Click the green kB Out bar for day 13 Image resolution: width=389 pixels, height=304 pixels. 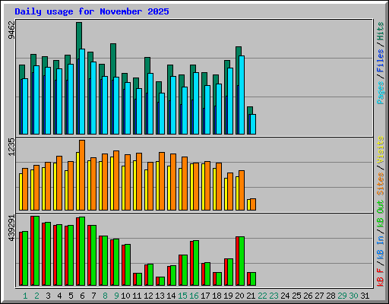tap(162, 281)
